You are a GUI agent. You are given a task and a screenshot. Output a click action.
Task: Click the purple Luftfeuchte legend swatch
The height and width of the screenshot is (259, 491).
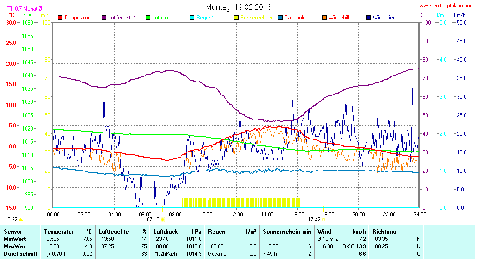click(x=104, y=18)
